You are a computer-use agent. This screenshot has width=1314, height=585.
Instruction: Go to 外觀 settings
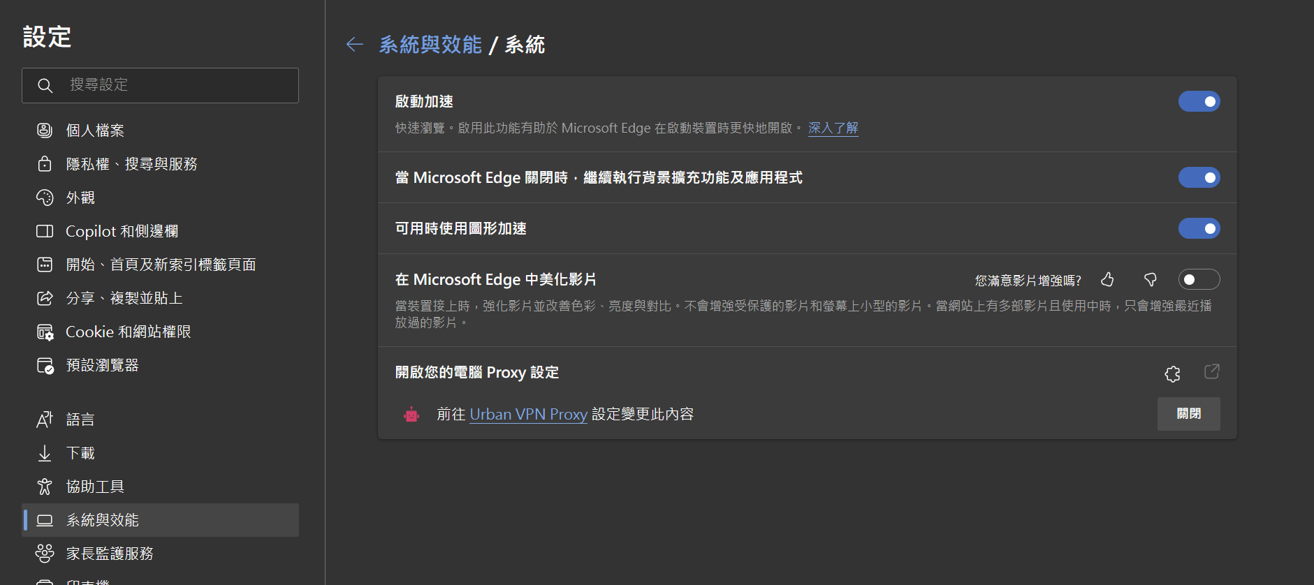161,198
